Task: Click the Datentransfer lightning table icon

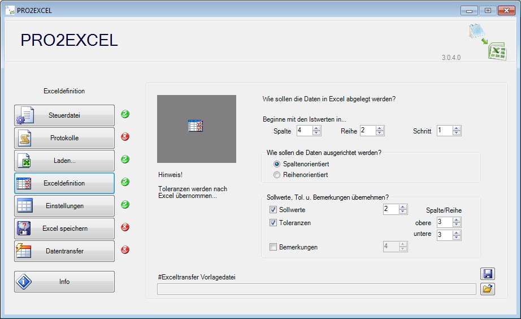Action: [24, 251]
